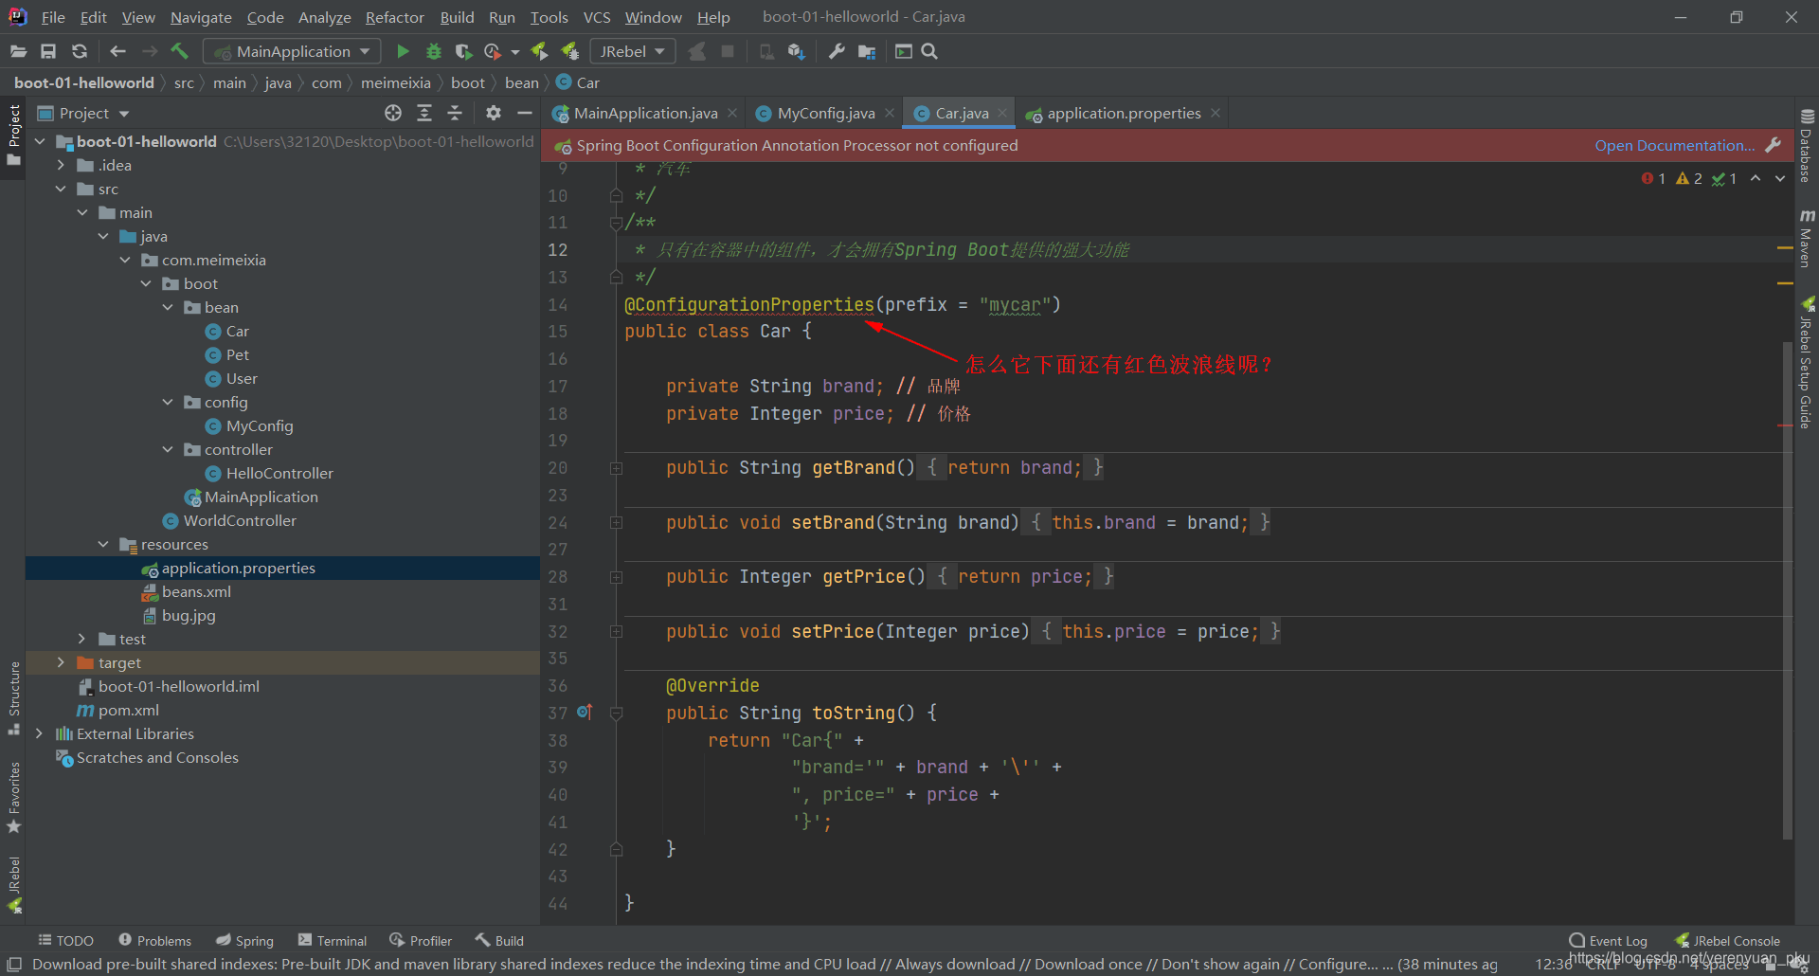
Task: Run MainApplication with the green play icon
Action: coord(403,51)
